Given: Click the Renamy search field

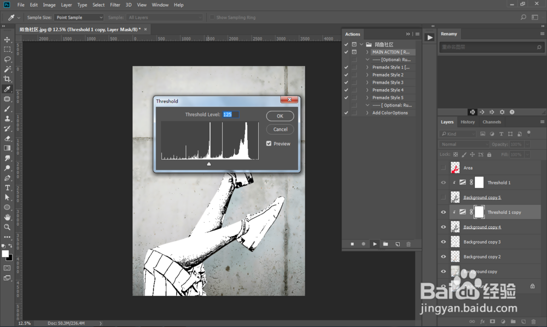Looking at the screenshot, I should click(x=492, y=47).
